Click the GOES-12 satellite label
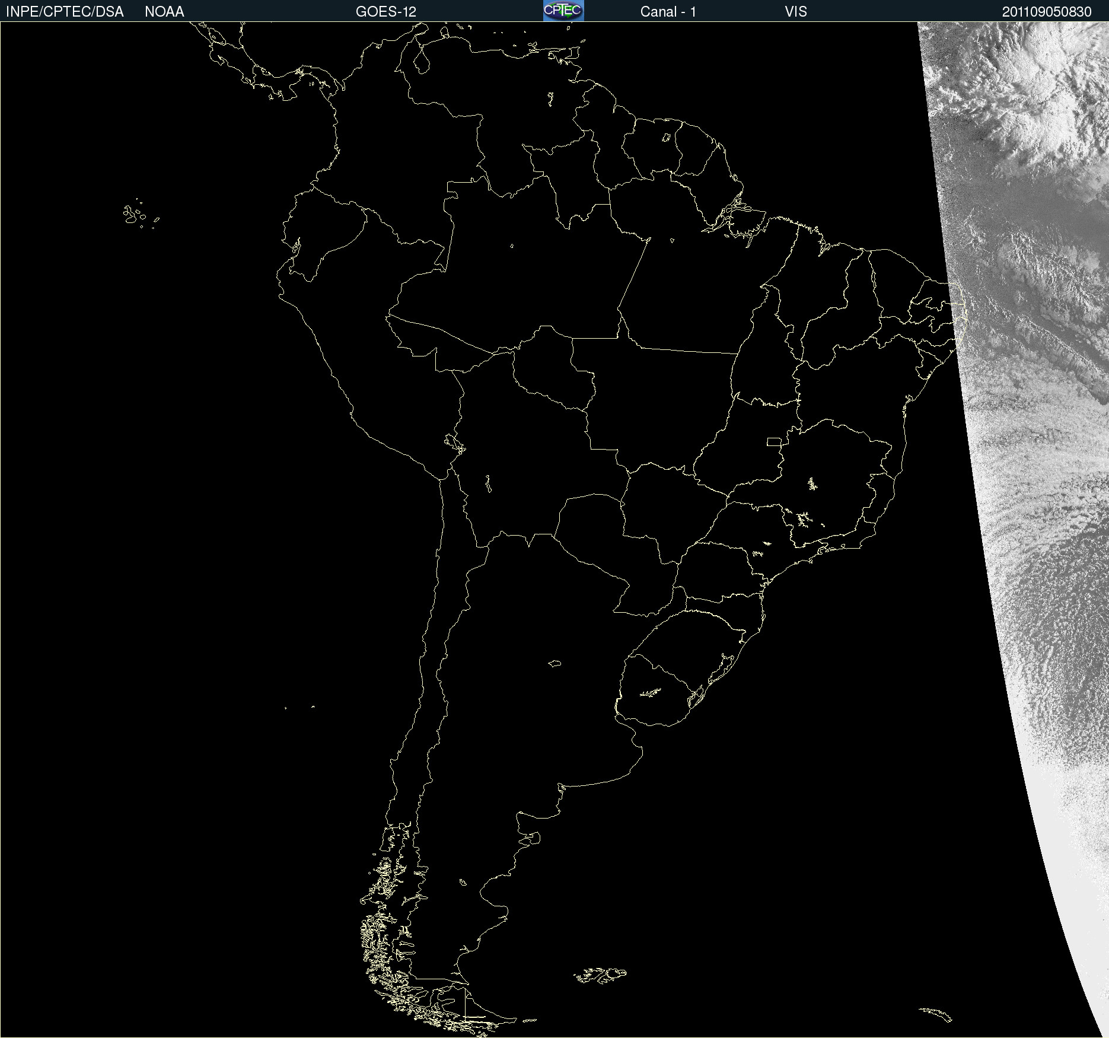 pos(386,12)
